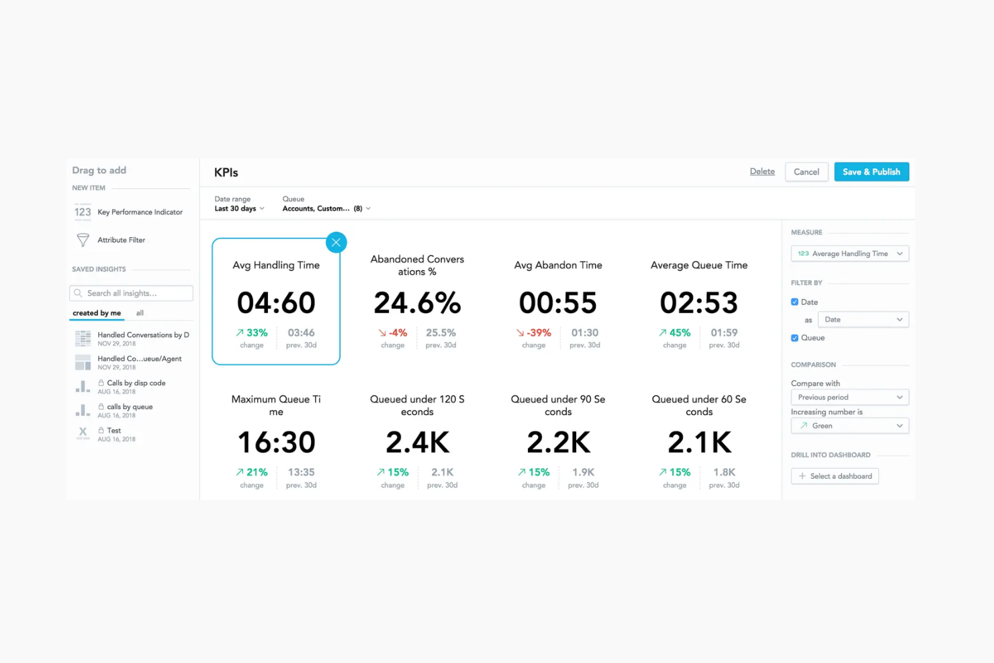Click the table icon beside Handled Conversations by D
This screenshot has width=994, height=663.
83,339
